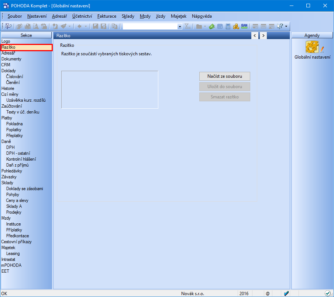Click the gold coins toolbar icon
Viewport: 334px width, 297px height.
(x=236, y=26)
